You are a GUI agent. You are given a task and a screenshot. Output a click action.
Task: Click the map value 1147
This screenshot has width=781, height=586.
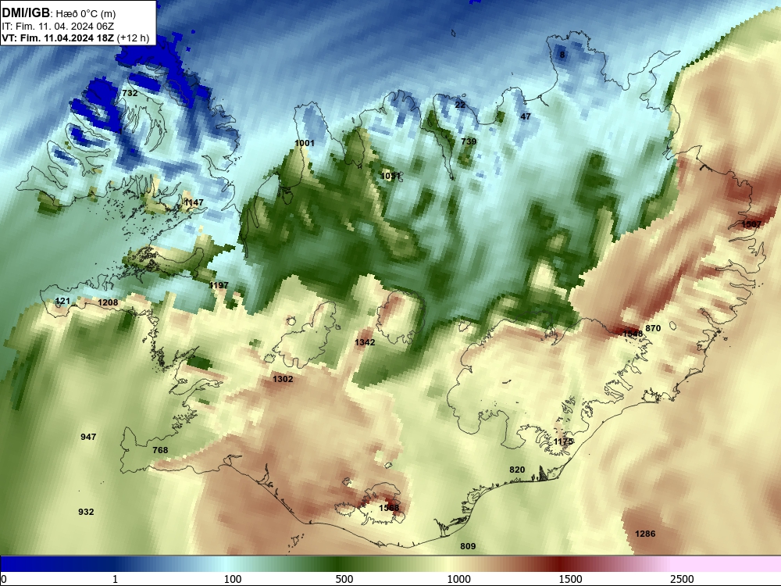point(194,202)
